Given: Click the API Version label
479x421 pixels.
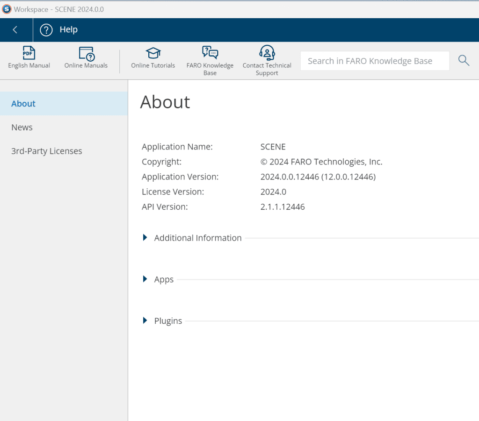Looking at the screenshot, I should coord(165,207).
